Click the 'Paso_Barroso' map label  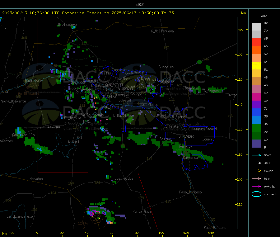click(x=190, y=192)
